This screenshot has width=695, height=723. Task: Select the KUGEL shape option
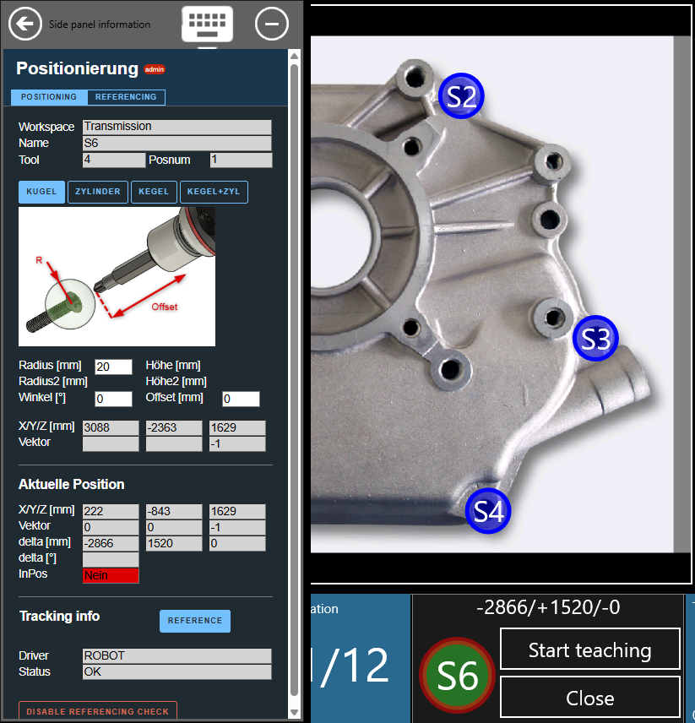coord(41,192)
